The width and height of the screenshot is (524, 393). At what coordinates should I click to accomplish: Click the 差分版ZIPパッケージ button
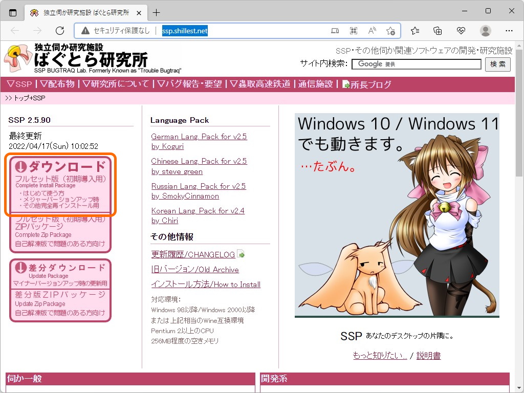pyautogui.click(x=60, y=305)
